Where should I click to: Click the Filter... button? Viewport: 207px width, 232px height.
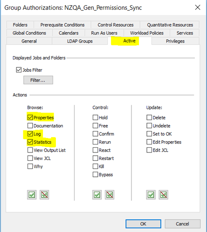[x=38, y=80]
